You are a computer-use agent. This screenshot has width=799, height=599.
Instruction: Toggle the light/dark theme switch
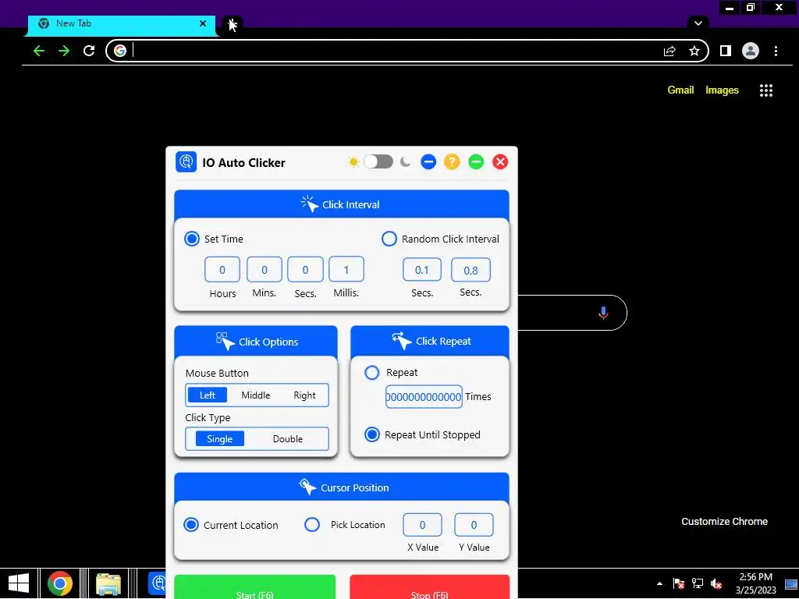point(378,161)
